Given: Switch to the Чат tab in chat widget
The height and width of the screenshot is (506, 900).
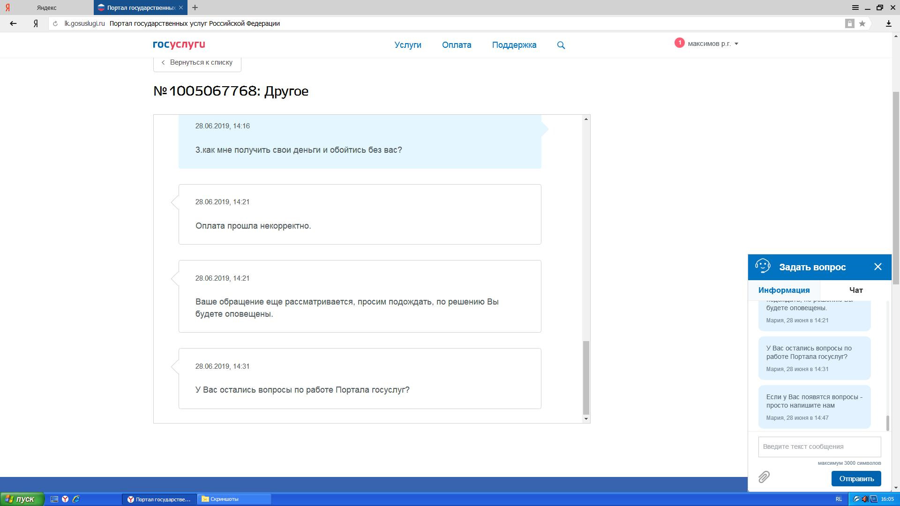Looking at the screenshot, I should 856,290.
